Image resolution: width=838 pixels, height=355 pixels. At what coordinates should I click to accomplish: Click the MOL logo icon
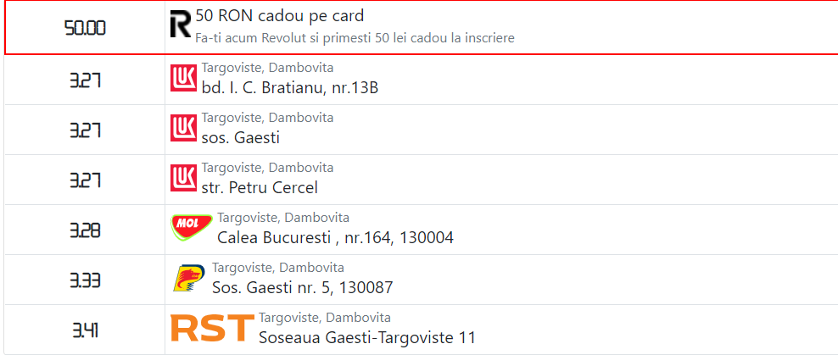pyautogui.click(x=192, y=227)
